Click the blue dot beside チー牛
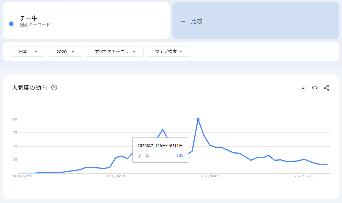Image resolution: width=342 pixels, height=203 pixels. point(11,24)
